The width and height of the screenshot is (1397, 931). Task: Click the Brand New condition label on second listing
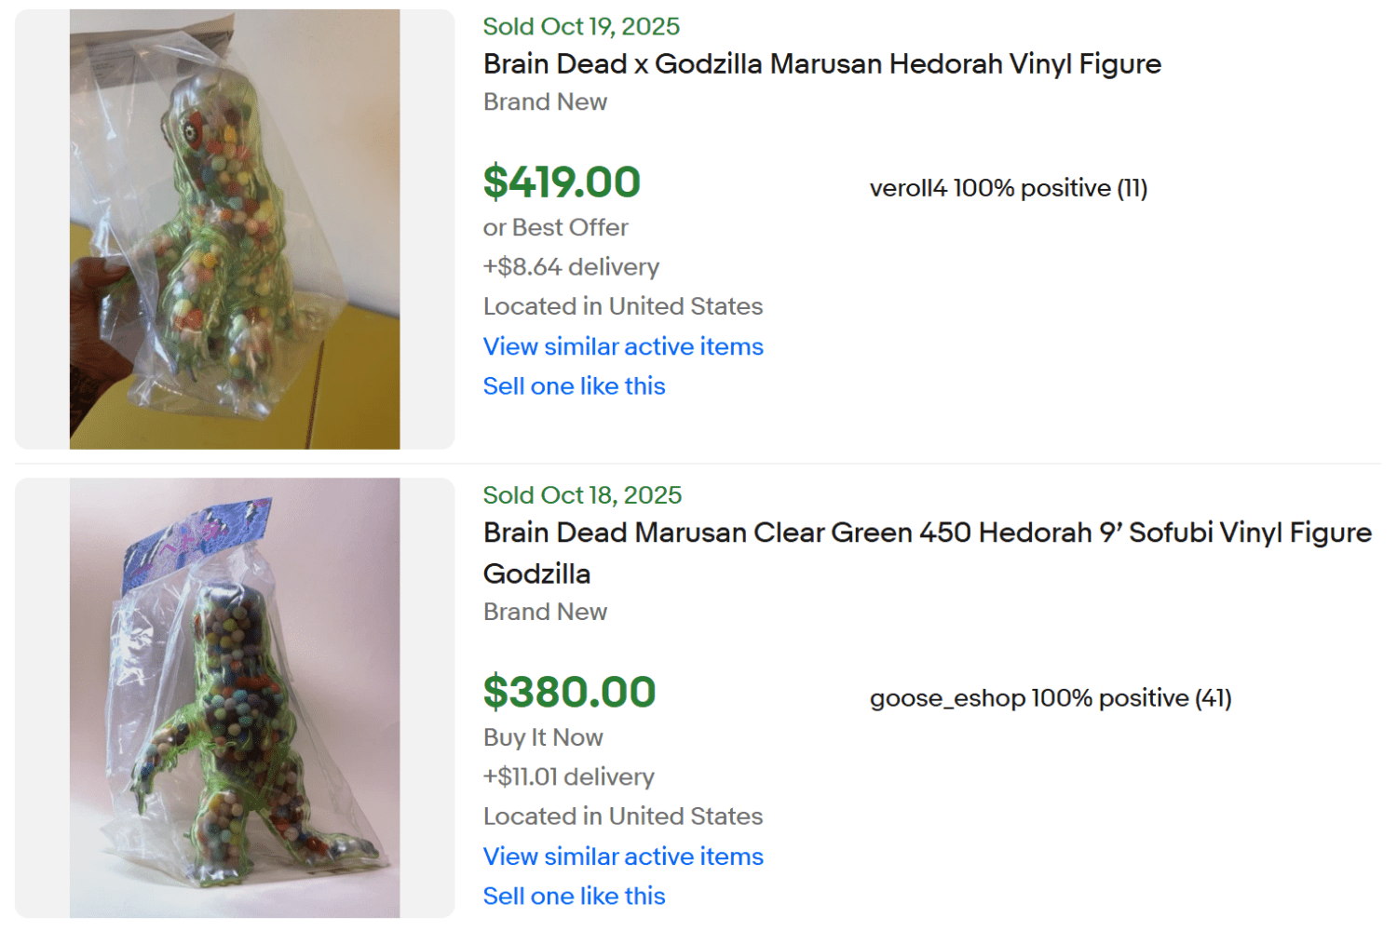(544, 612)
